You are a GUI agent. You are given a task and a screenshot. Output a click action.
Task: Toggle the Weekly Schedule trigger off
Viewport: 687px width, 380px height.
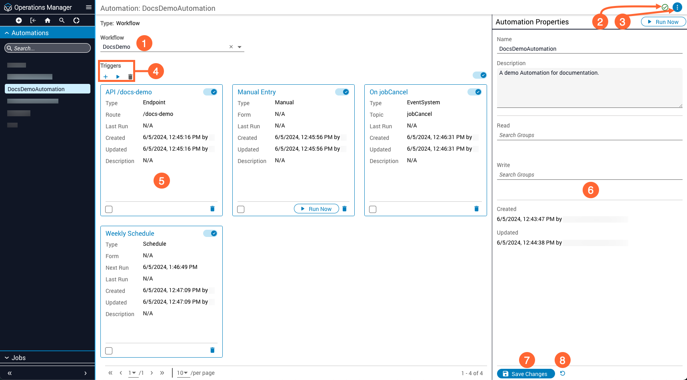[210, 233]
